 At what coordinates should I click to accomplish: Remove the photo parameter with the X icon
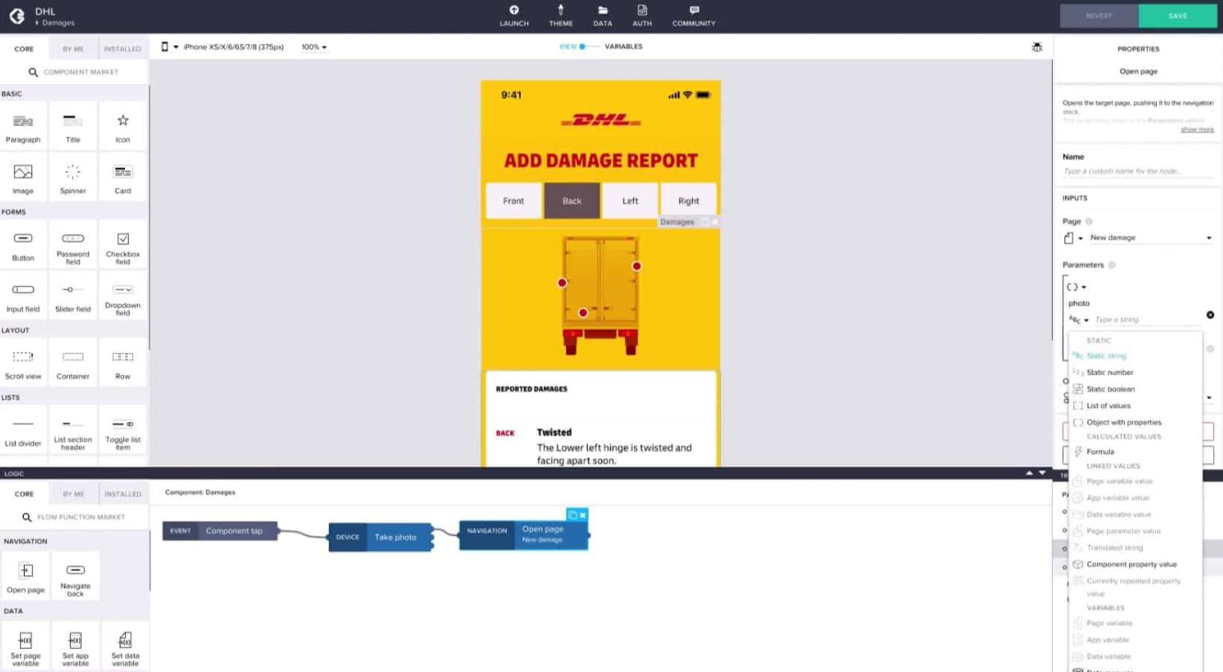coord(1210,315)
